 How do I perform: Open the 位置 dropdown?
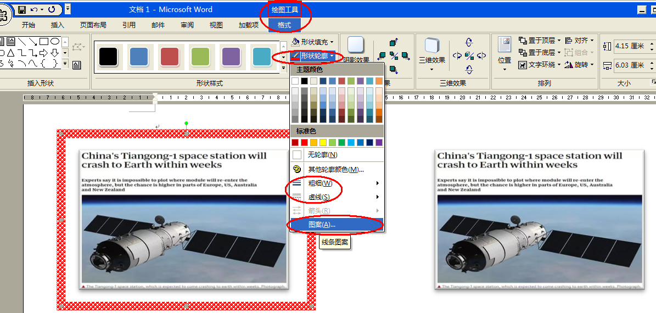point(504,54)
